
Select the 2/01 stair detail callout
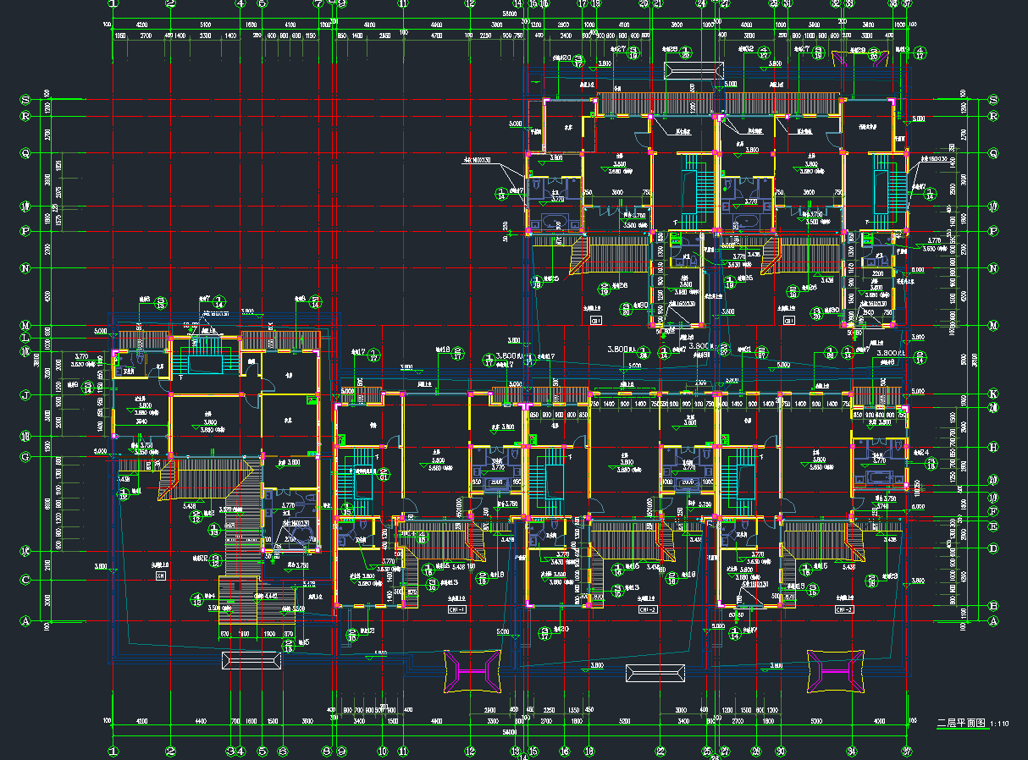[383, 474]
